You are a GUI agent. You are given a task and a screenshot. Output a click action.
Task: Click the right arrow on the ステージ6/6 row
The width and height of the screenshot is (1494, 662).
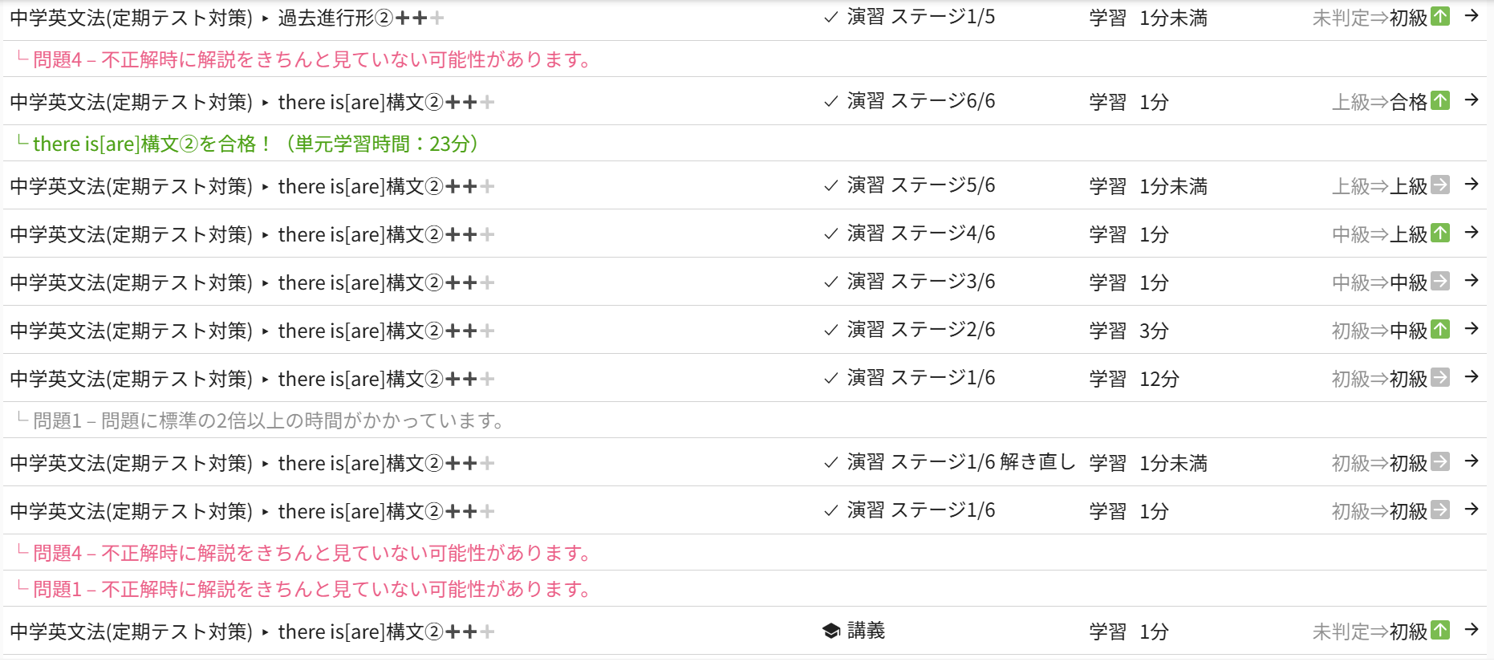[x=1472, y=100]
